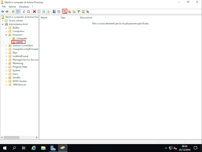Screen dimensions: 202x152
Task: Click the Paste clipboard icon
Action: [28, 12]
